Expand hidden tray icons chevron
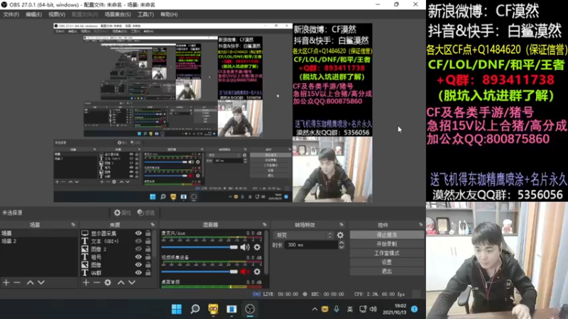Viewport: 568px width, 319px height. (x=315, y=309)
